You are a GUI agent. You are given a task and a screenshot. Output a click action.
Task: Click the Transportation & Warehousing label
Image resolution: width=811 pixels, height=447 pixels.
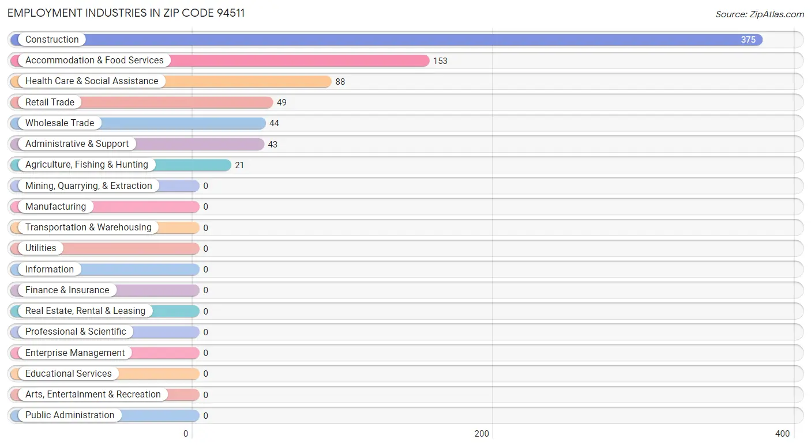point(88,228)
